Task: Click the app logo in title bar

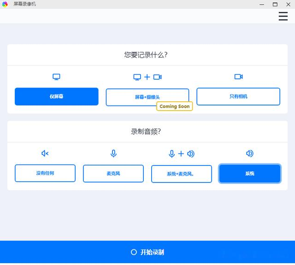Action: pos(5,4)
